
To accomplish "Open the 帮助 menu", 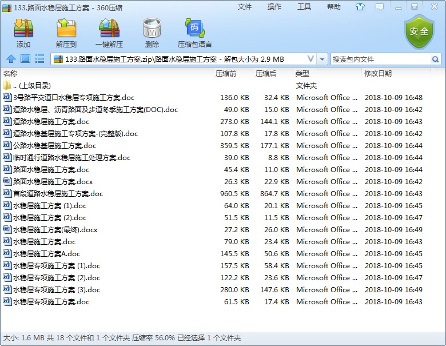I will click(x=334, y=6).
